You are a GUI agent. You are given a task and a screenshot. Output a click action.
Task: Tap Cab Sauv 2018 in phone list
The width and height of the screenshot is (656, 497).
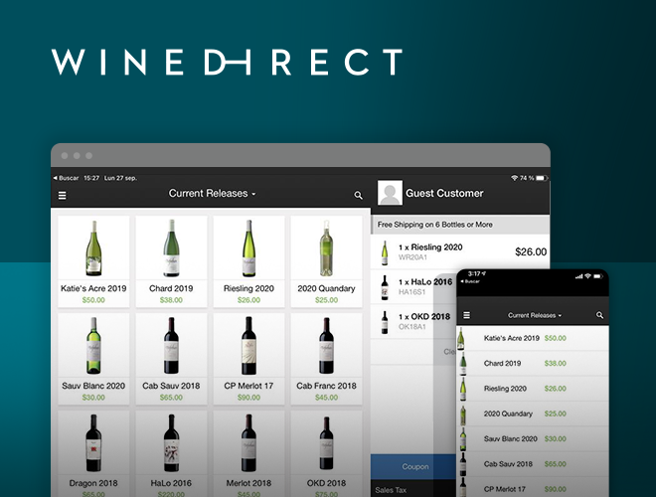[533, 463]
